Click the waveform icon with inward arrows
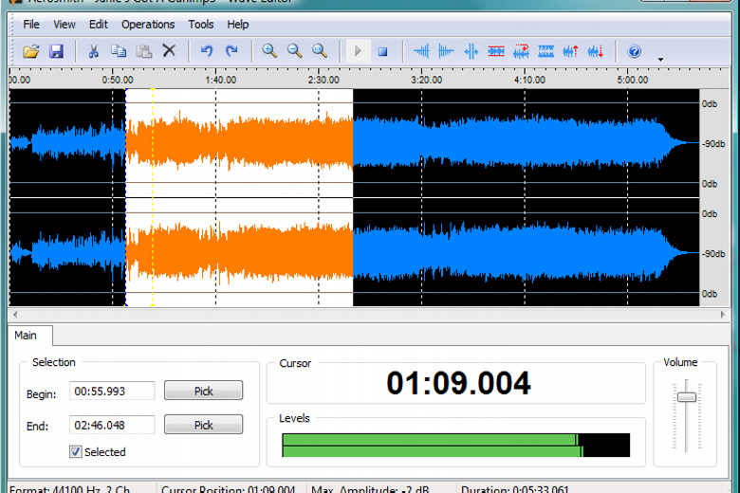 click(471, 51)
